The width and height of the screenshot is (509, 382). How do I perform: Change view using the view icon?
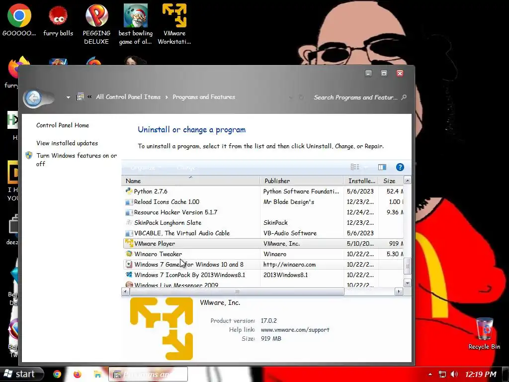(x=355, y=167)
